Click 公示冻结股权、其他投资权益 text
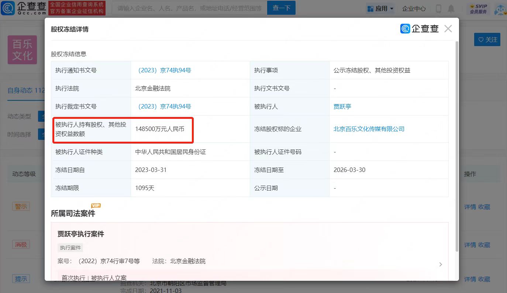The width and height of the screenshot is (507, 293). point(372,70)
